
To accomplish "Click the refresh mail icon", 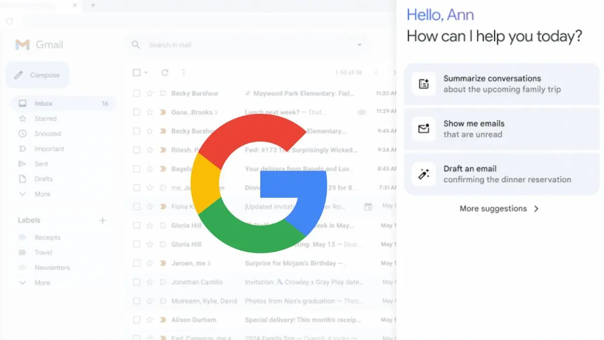I will coord(165,73).
